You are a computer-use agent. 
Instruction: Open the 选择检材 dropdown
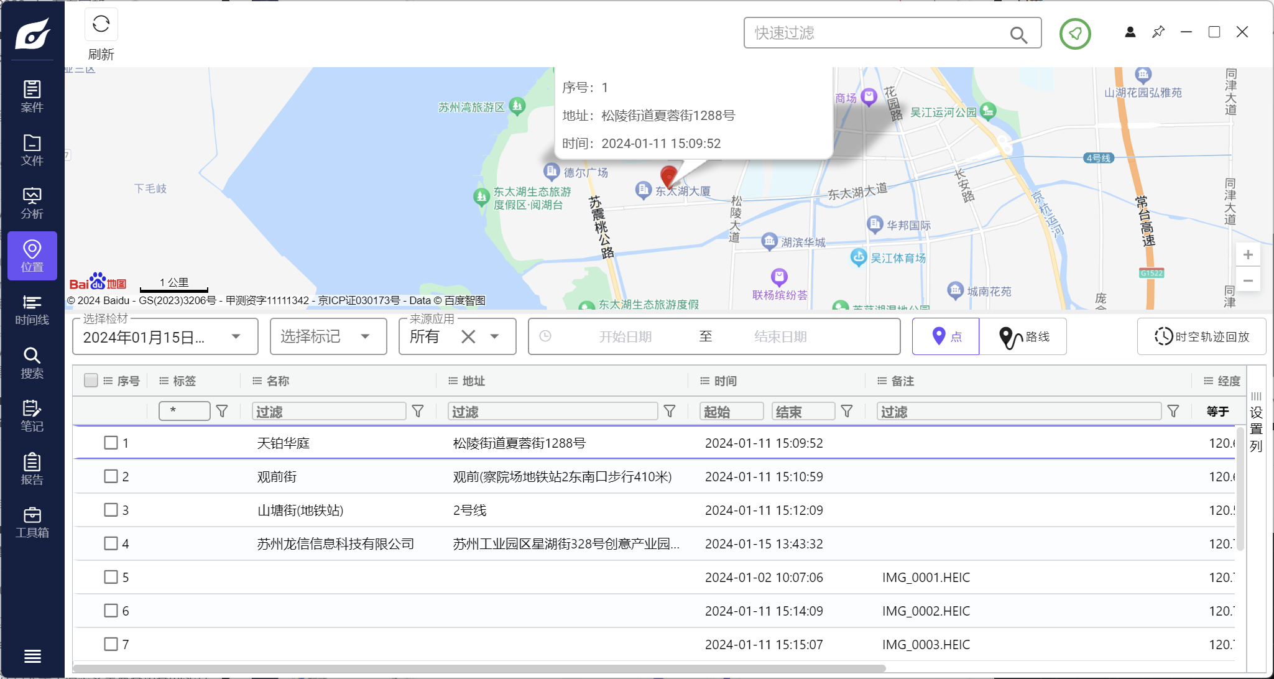click(165, 337)
